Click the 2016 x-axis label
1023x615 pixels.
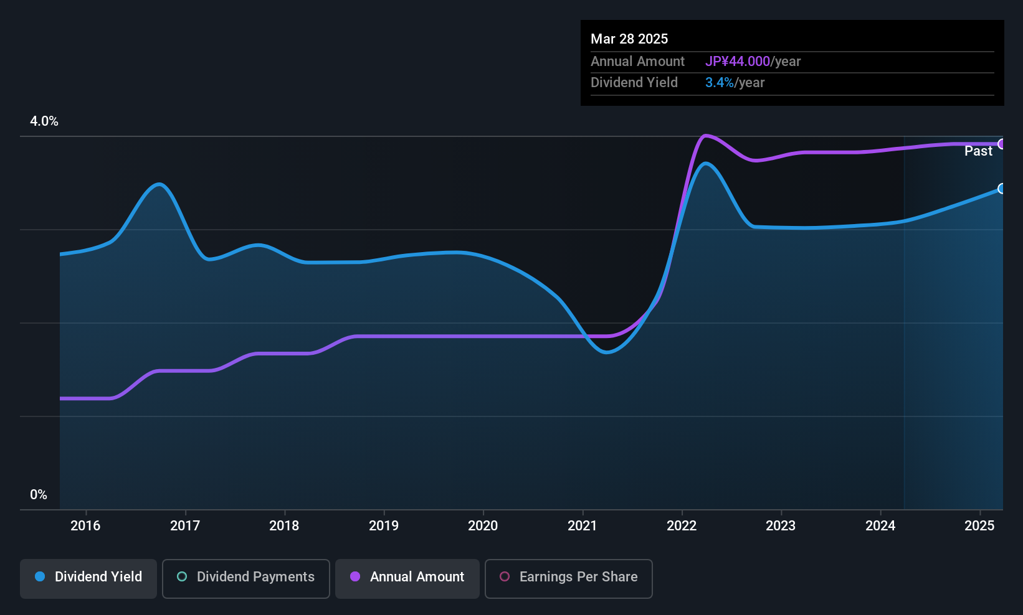85,526
